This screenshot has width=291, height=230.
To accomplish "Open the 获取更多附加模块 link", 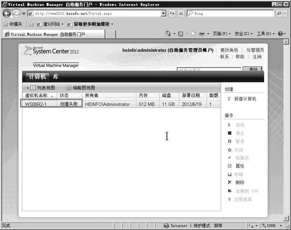I will [90, 24].
